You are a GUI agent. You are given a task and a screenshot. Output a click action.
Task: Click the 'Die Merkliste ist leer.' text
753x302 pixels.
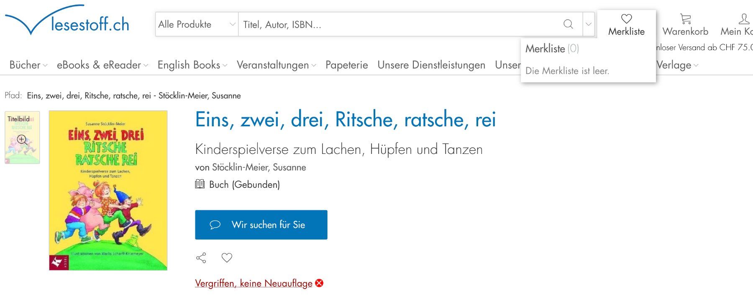567,71
